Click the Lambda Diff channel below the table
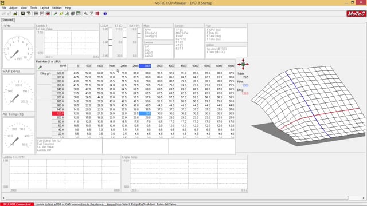The height and width of the screenshot is (206, 367). coord(44,150)
